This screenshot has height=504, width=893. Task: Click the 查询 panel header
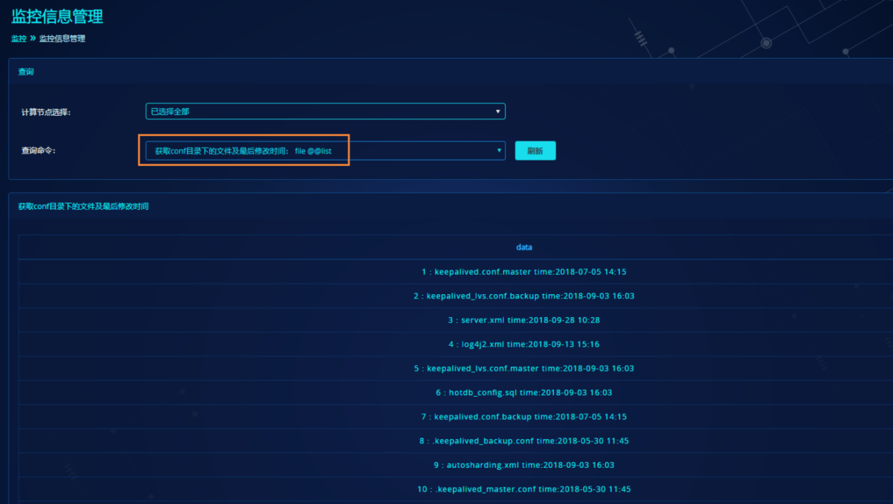tap(26, 72)
